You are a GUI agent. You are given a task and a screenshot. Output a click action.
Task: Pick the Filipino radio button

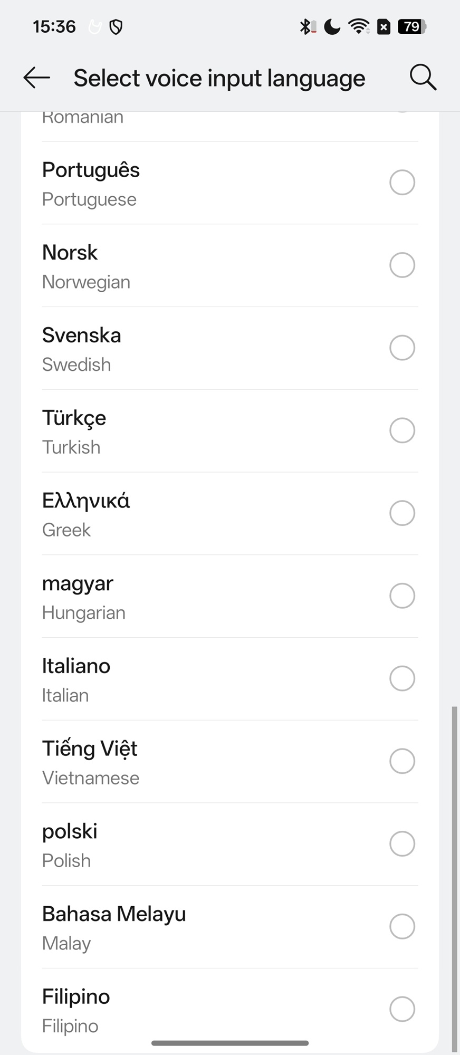point(402,1009)
